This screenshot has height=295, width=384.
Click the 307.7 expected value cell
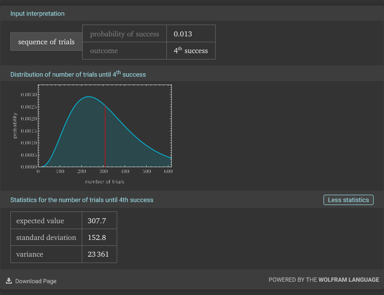[99, 220]
